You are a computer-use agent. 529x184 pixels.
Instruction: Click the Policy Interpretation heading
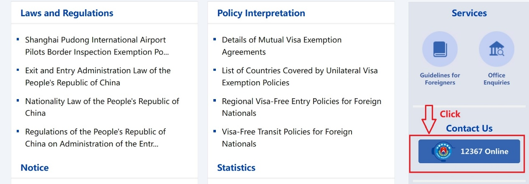(261, 13)
